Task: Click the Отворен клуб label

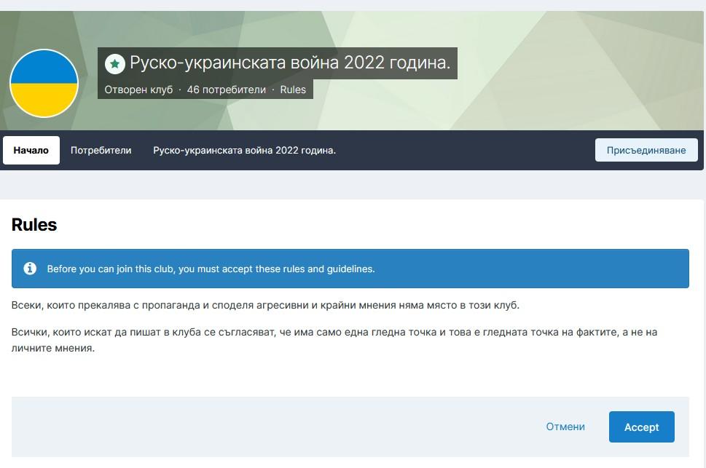Action: click(x=138, y=90)
